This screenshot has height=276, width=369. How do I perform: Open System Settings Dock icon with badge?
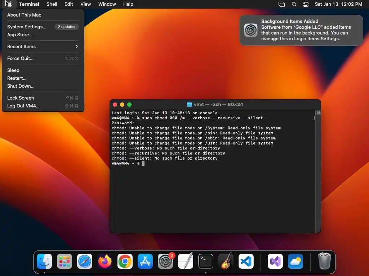pos(165,261)
